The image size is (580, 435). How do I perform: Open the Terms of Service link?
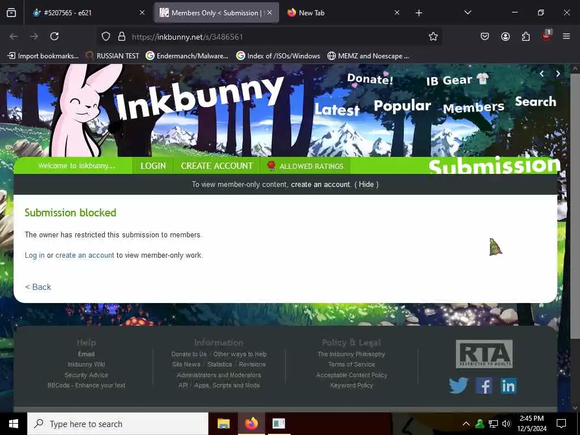click(x=351, y=364)
